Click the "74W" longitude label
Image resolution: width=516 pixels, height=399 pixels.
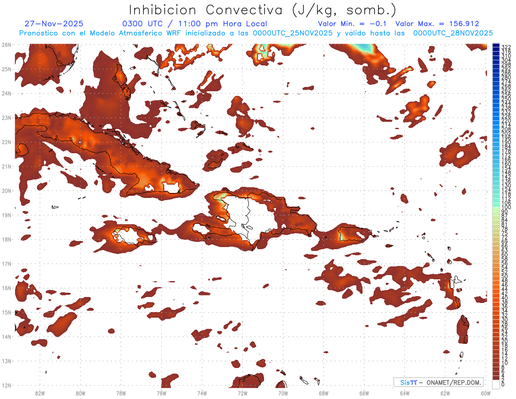coord(202,393)
